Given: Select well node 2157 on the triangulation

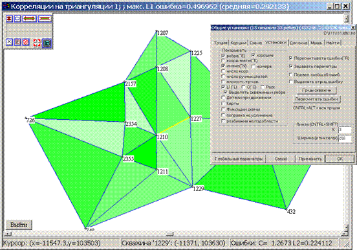Looking at the screenshot, I should pos(125,82).
